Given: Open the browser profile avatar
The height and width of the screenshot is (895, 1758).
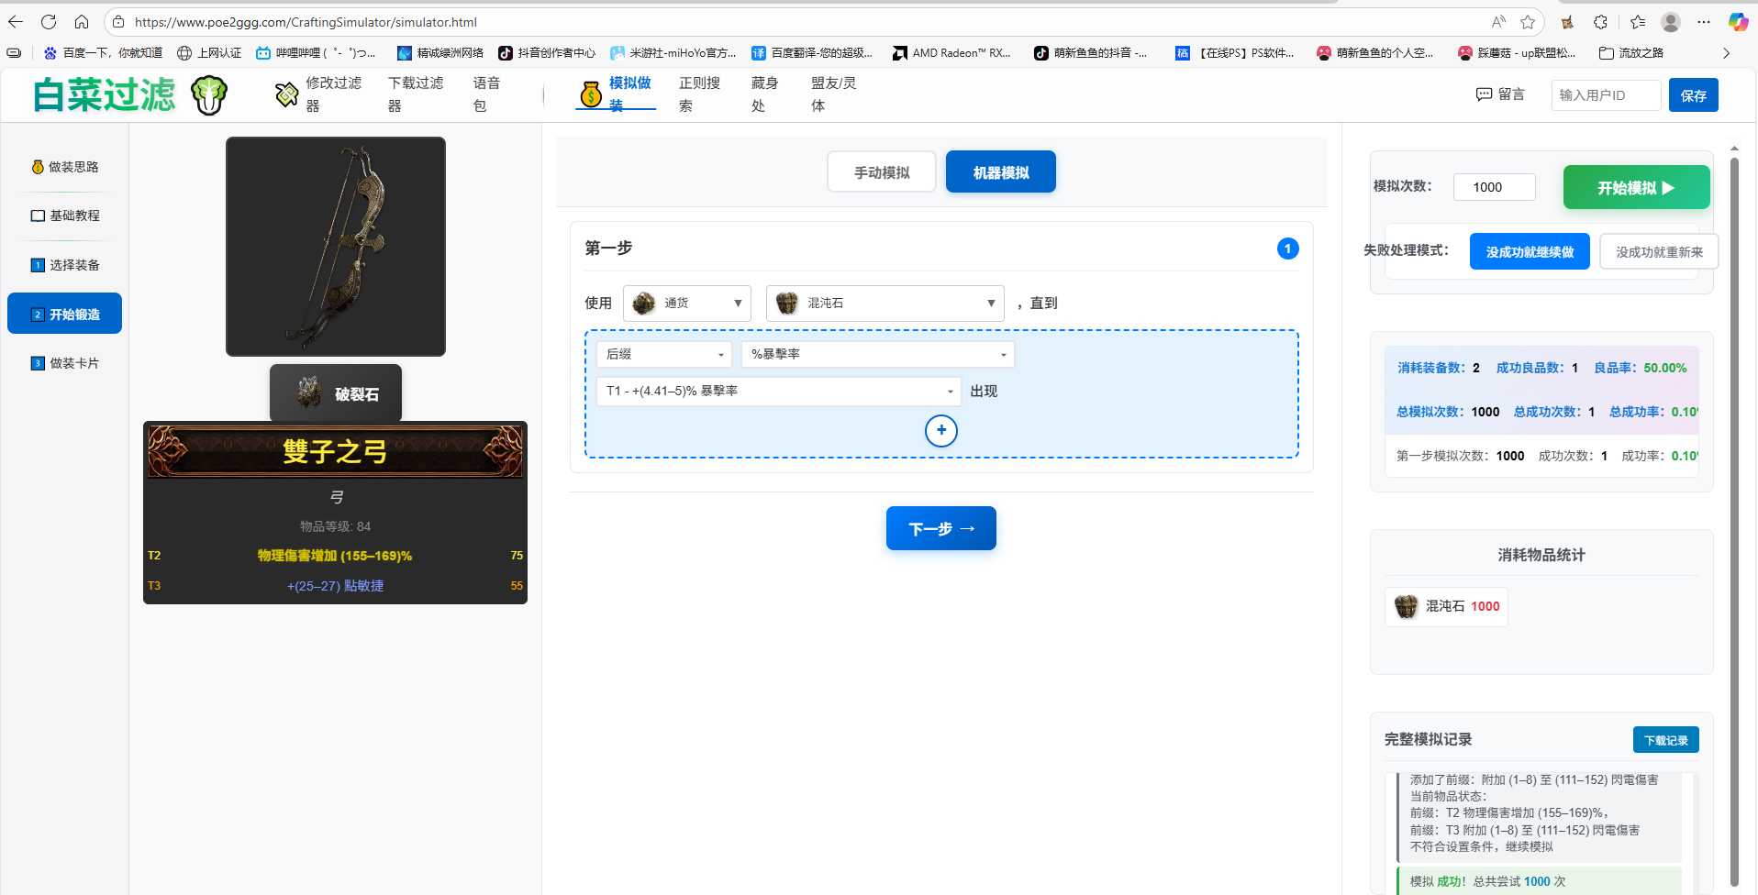Looking at the screenshot, I should click(1671, 22).
